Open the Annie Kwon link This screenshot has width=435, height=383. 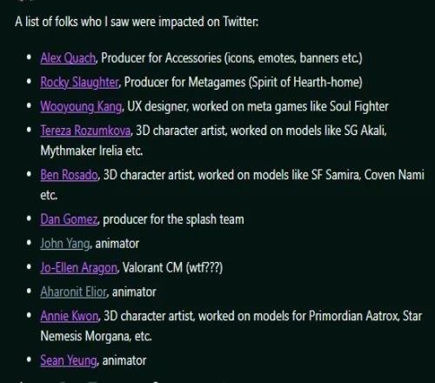click(70, 316)
